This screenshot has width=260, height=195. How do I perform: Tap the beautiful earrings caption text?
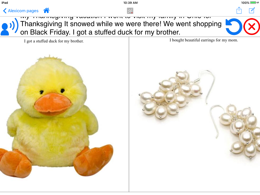204,40
